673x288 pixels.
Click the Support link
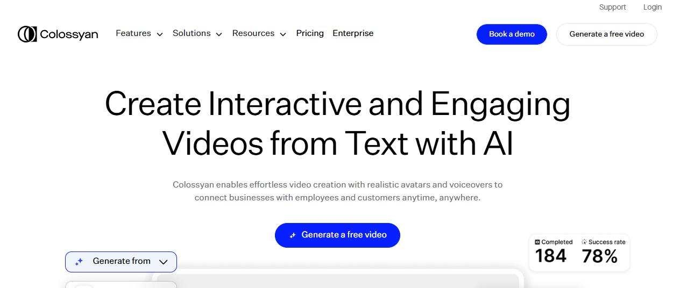click(613, 7)
